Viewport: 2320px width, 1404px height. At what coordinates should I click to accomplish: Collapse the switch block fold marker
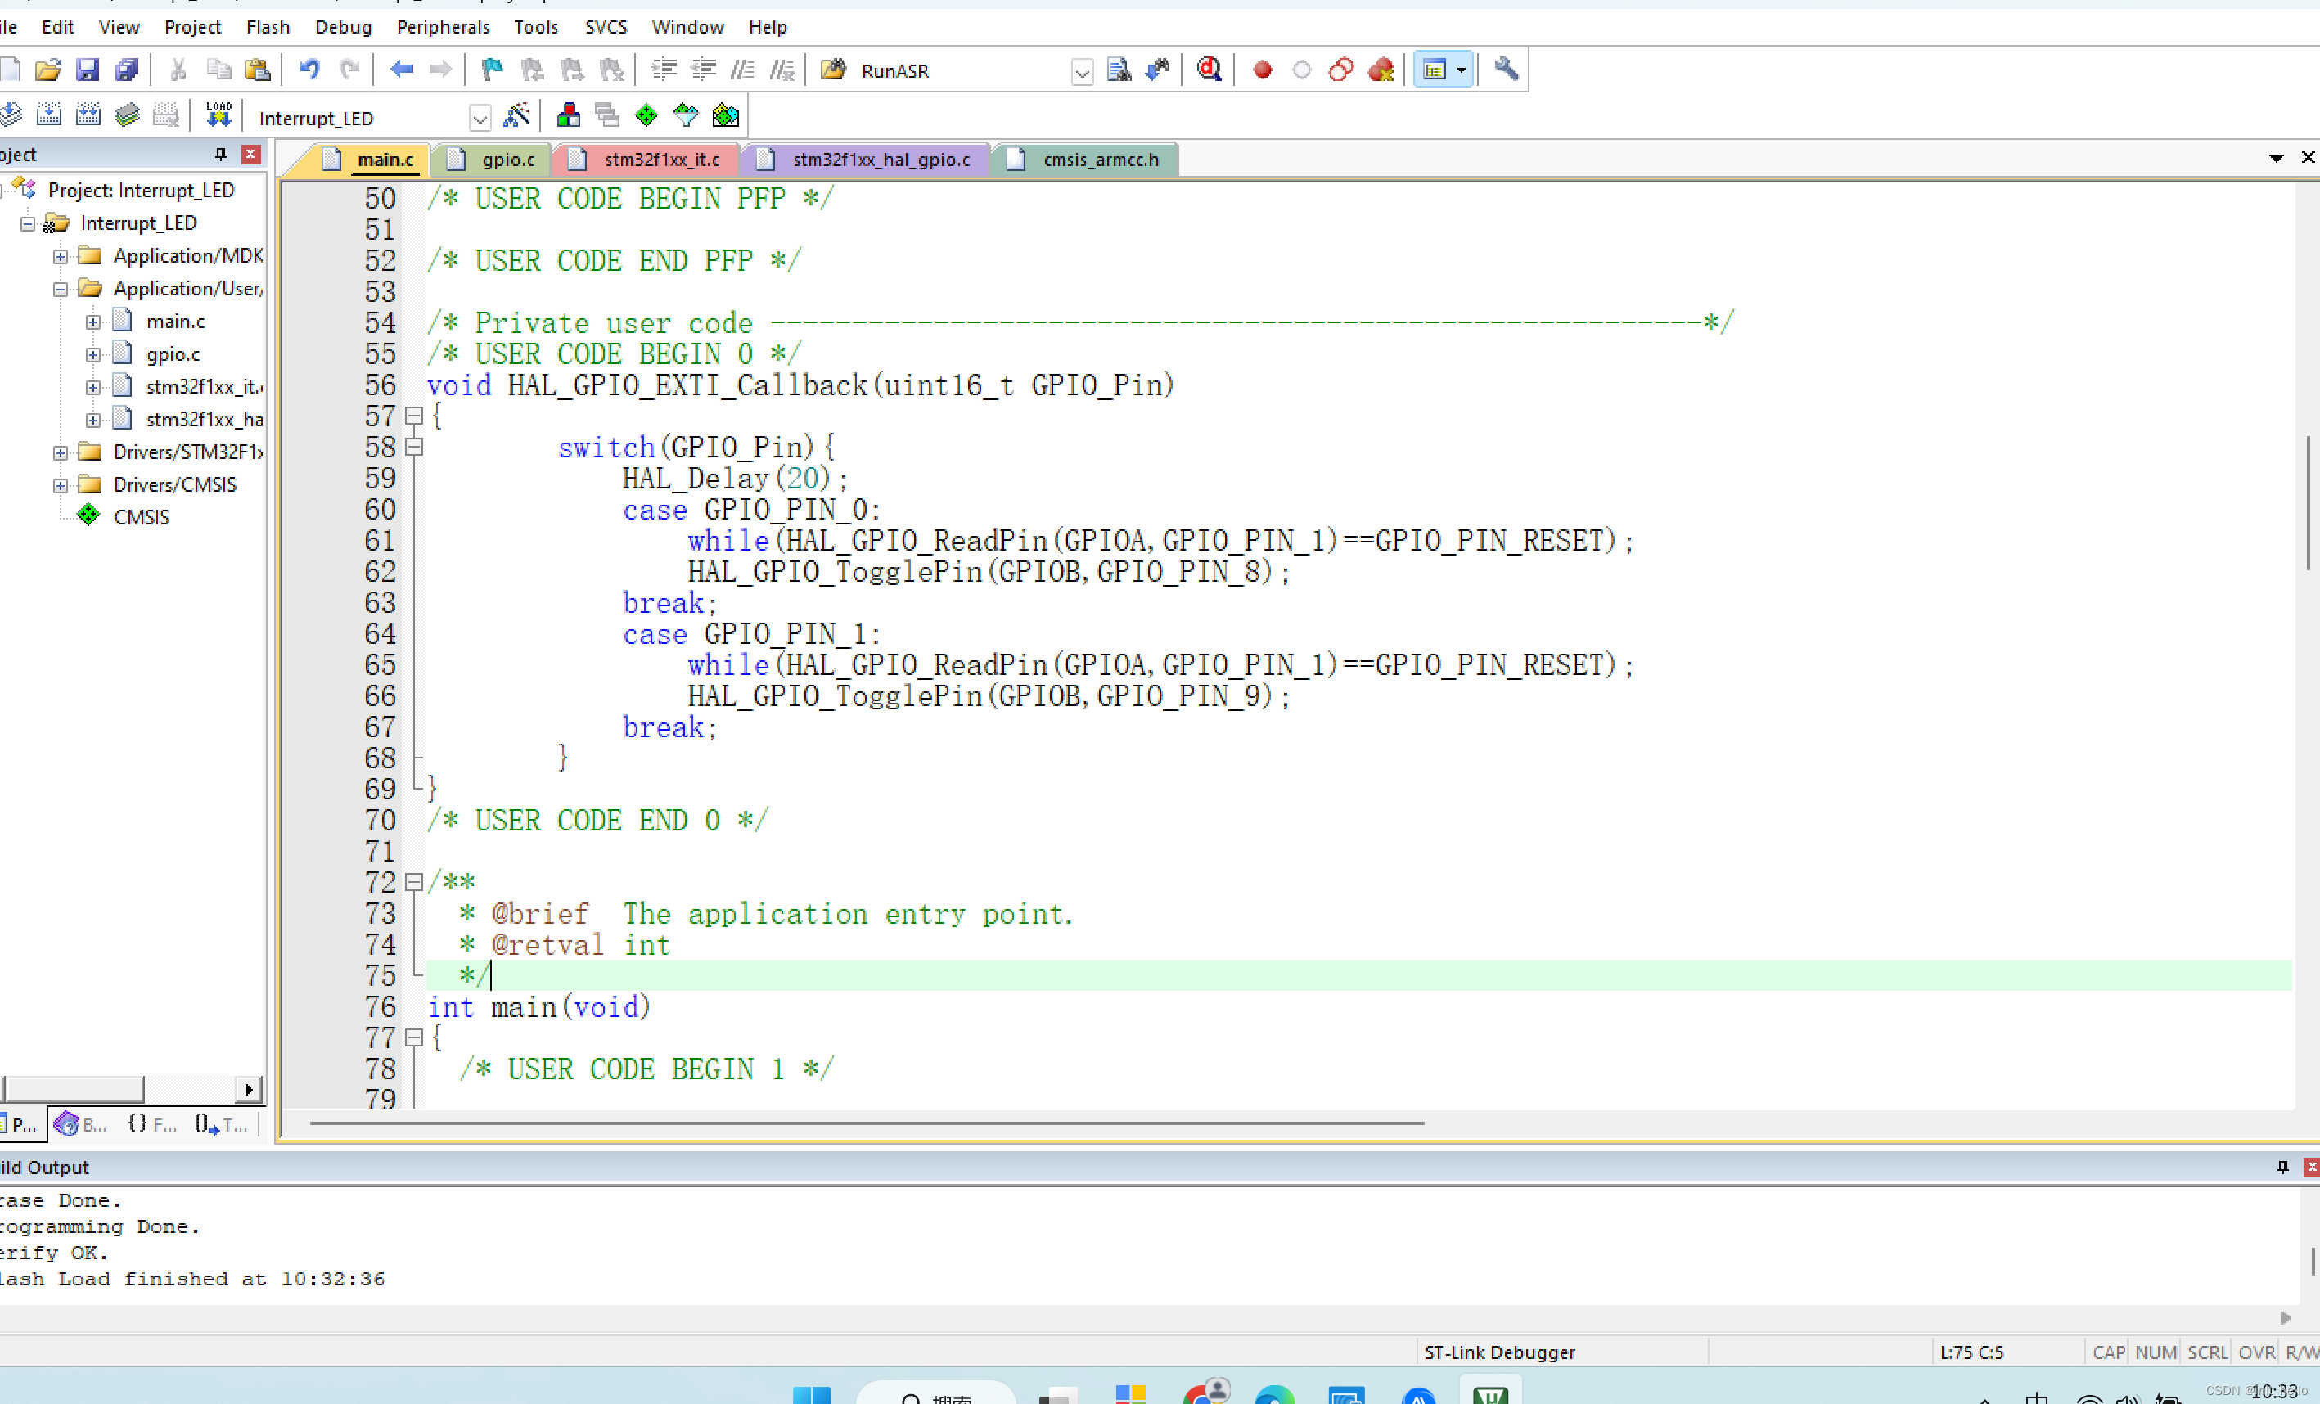(x=413, y=448)
